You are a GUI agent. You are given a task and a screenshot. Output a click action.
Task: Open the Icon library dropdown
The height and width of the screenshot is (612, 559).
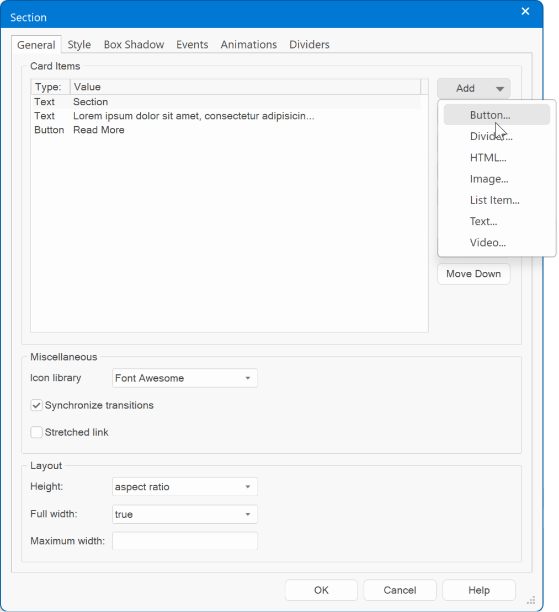[x=185, y=378]
